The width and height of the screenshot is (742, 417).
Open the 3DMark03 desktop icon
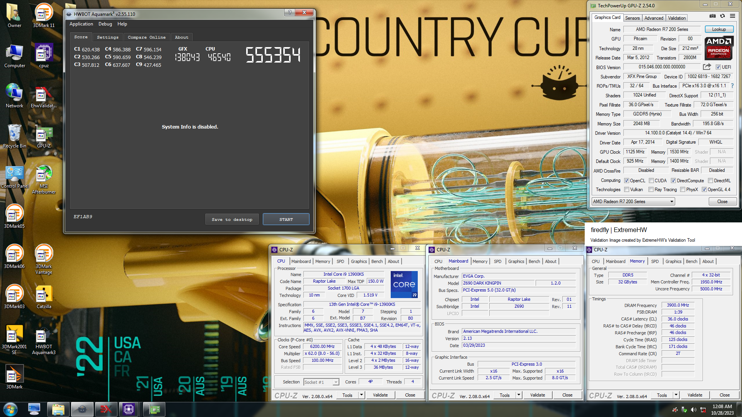click(14, 297)
